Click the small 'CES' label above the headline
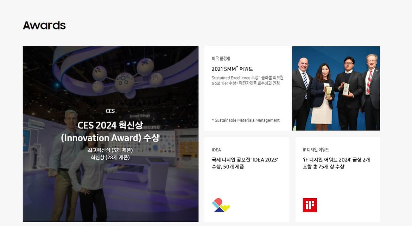This screenshot has height=226, width=412. [x=110, y=111]
